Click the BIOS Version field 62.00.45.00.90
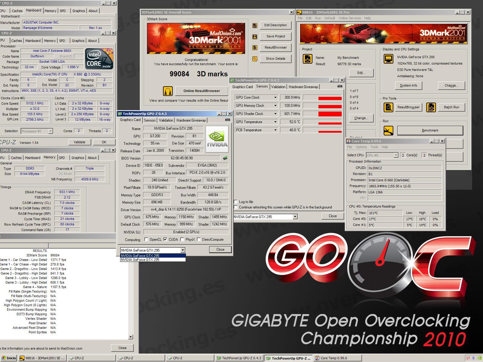 coord(182,158)
